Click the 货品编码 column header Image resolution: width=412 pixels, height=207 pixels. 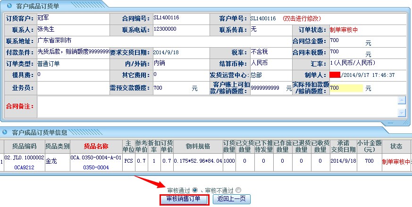coord(25,146)
